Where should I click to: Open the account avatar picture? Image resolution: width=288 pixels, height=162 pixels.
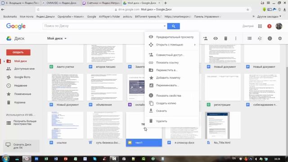coord(279,26)
